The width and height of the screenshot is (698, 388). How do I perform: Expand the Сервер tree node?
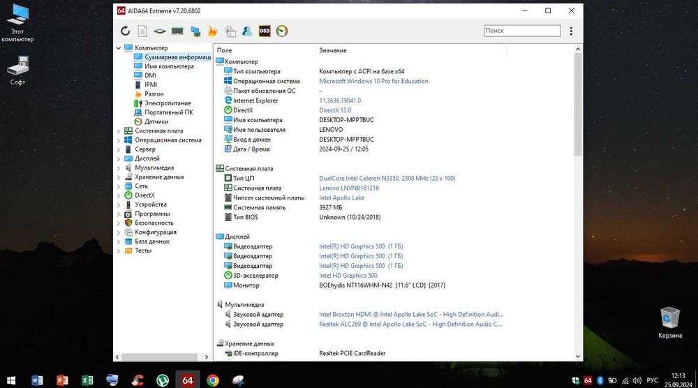119,149
